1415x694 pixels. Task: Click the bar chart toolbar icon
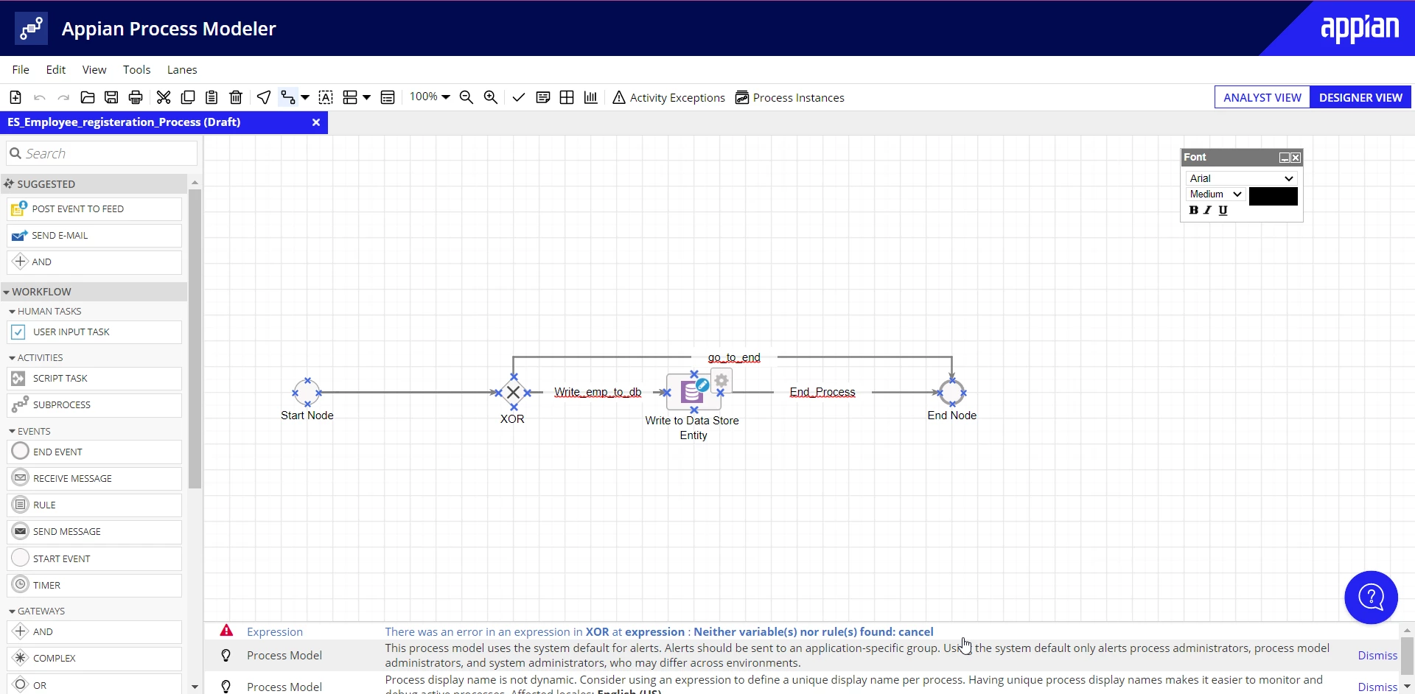tap(591, 97)
